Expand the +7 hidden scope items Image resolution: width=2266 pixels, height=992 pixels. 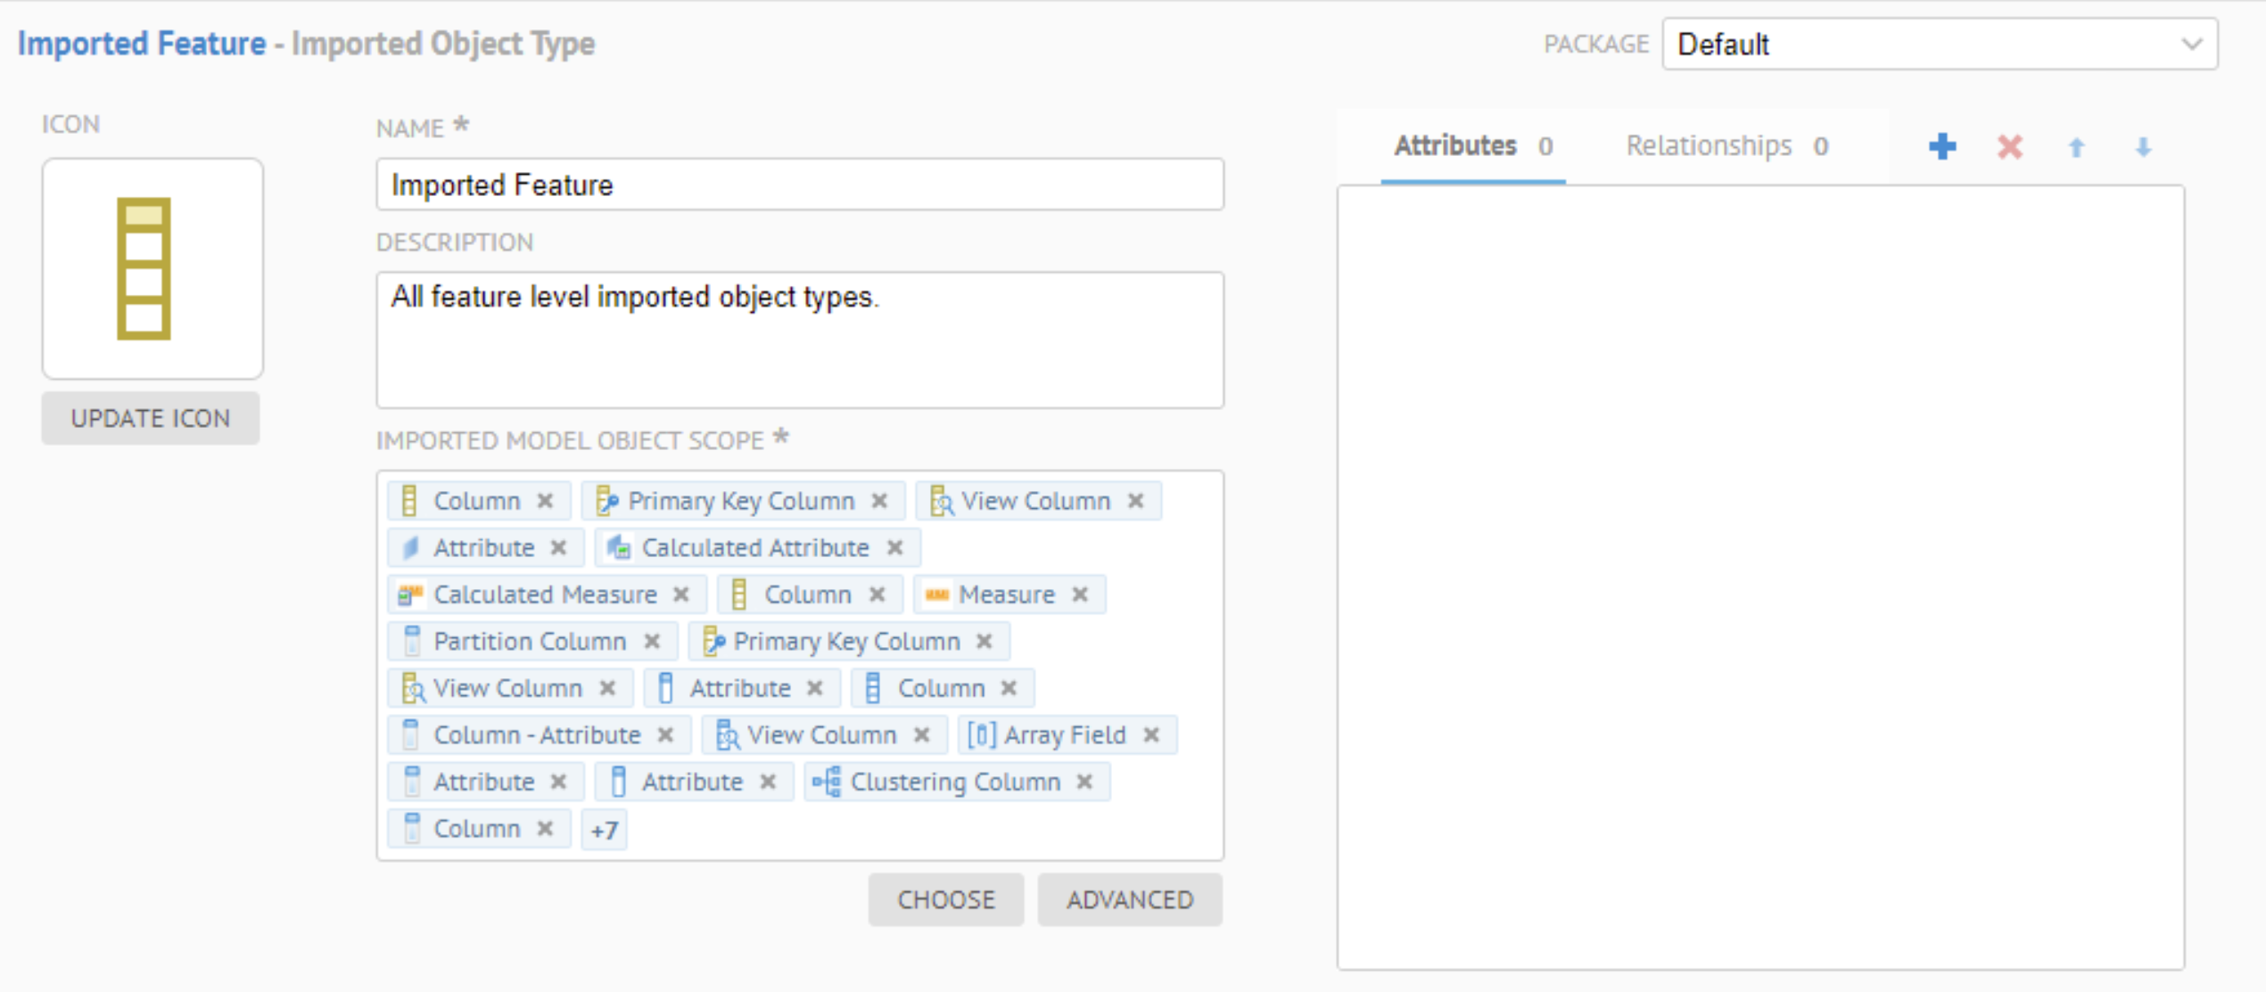point(604,830)
